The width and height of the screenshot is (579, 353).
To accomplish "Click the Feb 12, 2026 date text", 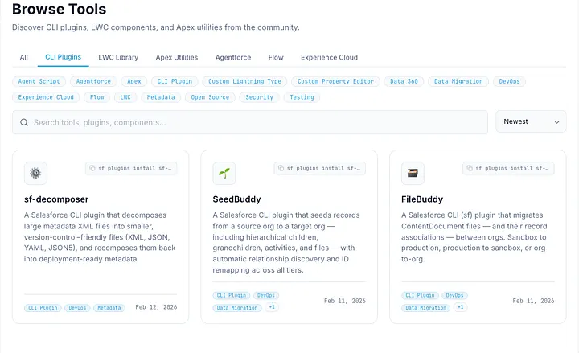I will coord(156,307).
